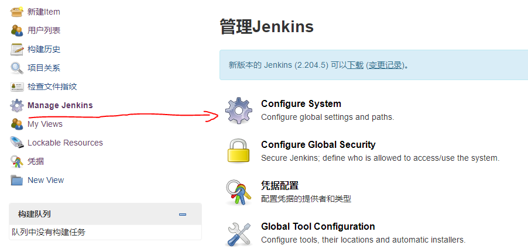Click the Lockable Resources USB drive icon
The height and width of the screenshot is (249, 528).
coord(17,143)
